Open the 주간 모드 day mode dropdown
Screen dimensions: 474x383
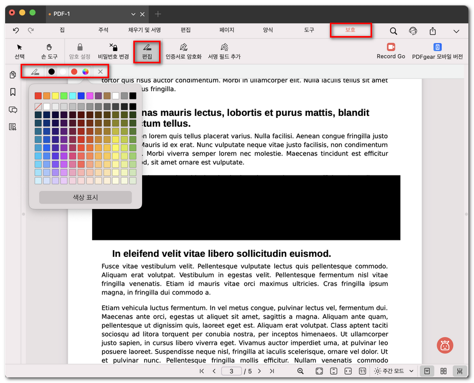click(394, 371)
